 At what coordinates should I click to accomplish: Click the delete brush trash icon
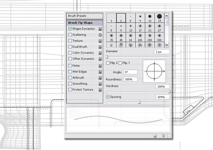[163, 136]
